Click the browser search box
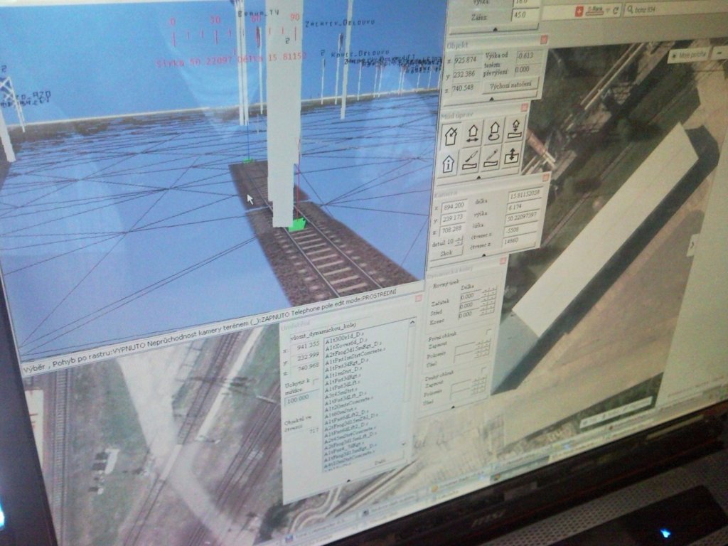 [676, 7]
